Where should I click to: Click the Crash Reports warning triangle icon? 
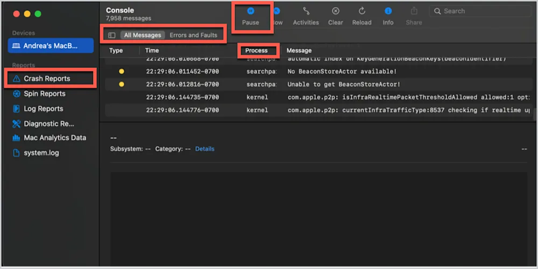pos(16,79)
